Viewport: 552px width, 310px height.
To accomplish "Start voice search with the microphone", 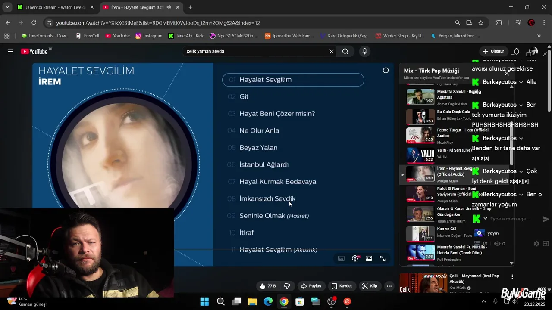I will pos(365,51).
